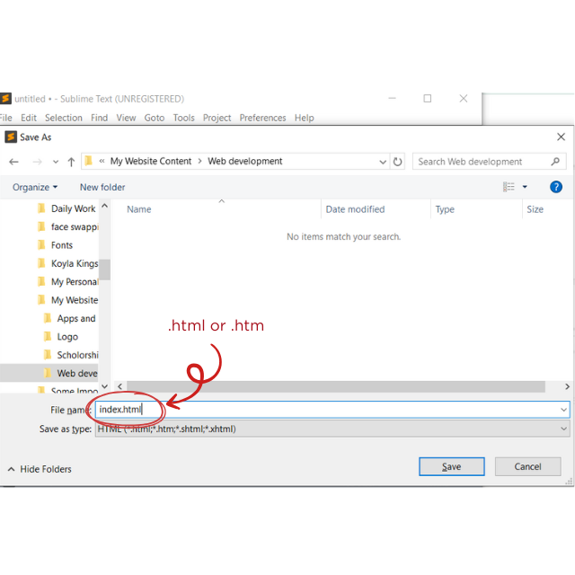Open the Recent locations dropdown arrow
Image resolution: width=575 pixels, height=575 pixels.
click(55, 163)
